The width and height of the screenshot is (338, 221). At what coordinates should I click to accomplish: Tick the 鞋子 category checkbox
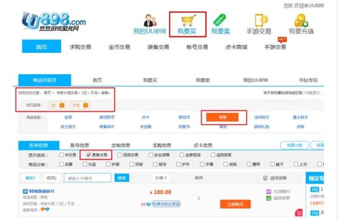tap(272, 165)
